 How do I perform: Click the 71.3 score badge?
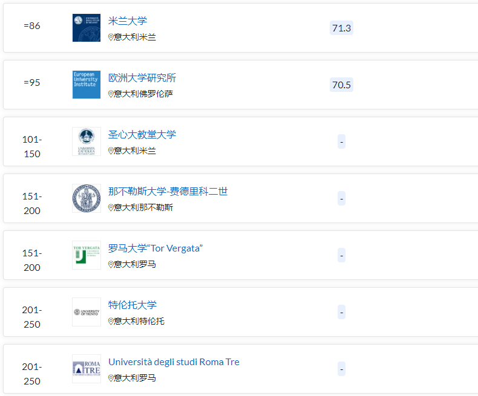(341, 28)
